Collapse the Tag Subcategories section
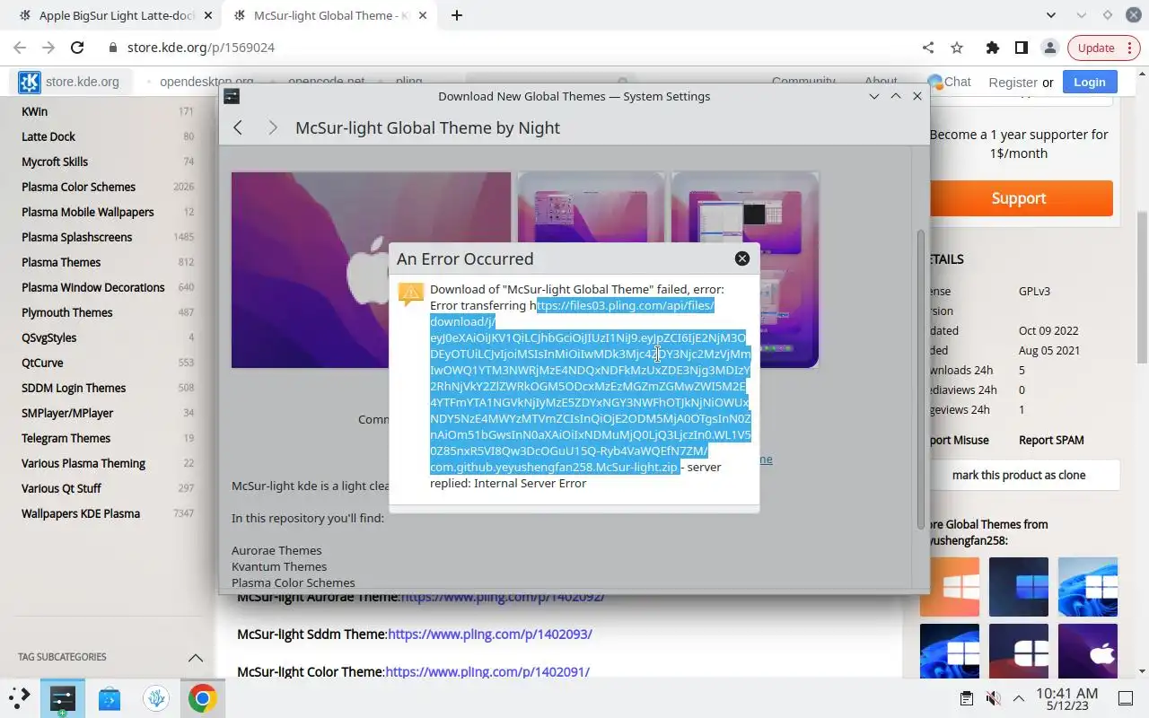 (195, 657)
